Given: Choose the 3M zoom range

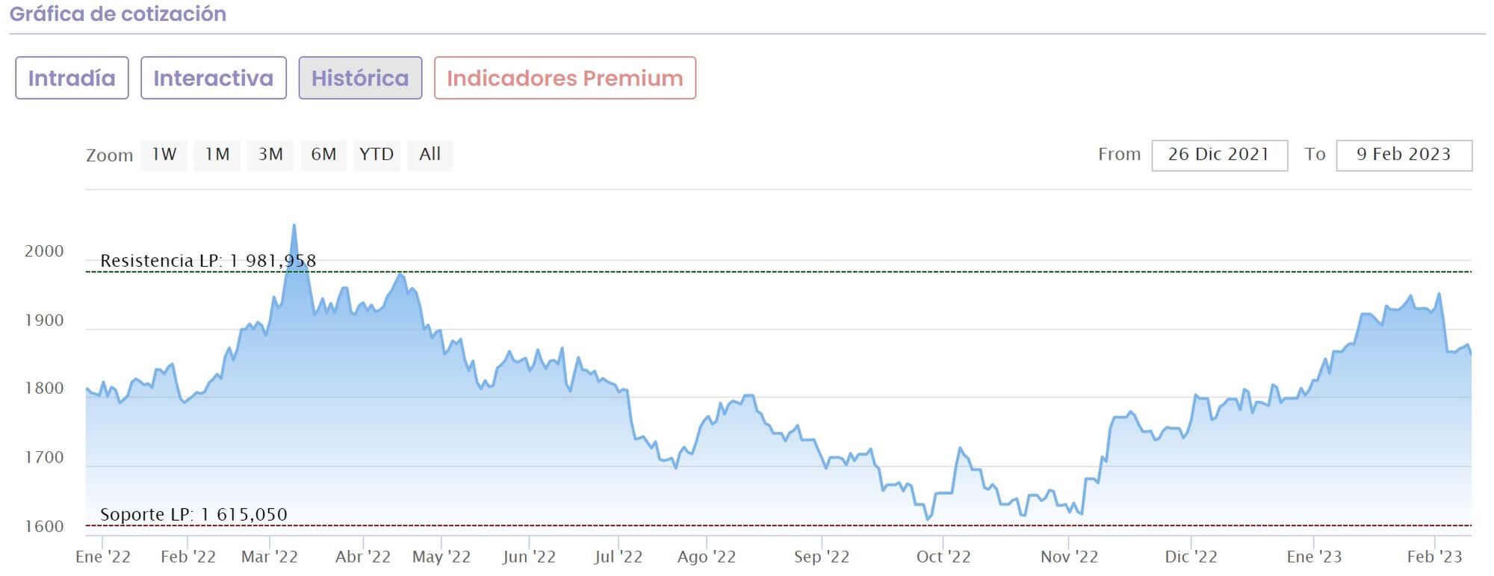Looking at the screenshot, I should point(270,155).
